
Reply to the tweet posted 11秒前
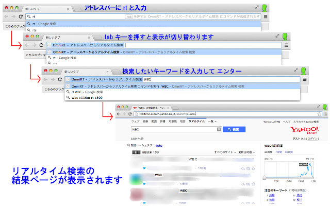tap(243, 168)
